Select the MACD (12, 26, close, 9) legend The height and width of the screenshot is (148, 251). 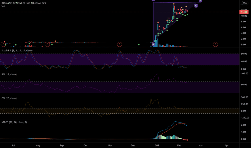point(14,122)
